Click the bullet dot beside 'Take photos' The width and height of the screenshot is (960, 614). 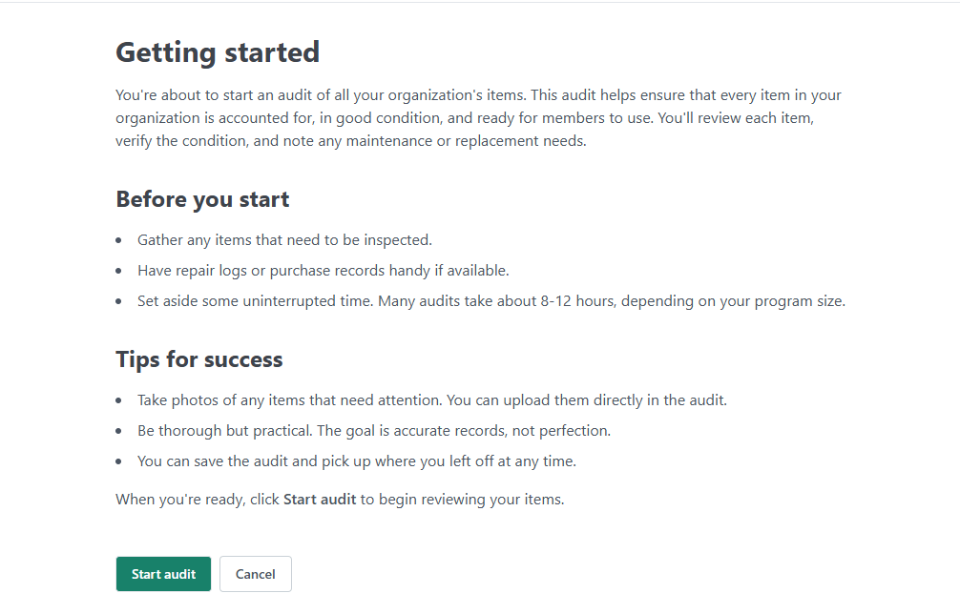[119, 401]
